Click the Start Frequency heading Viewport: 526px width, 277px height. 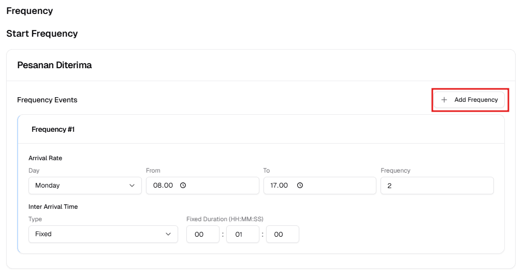[x=42, y=34]
